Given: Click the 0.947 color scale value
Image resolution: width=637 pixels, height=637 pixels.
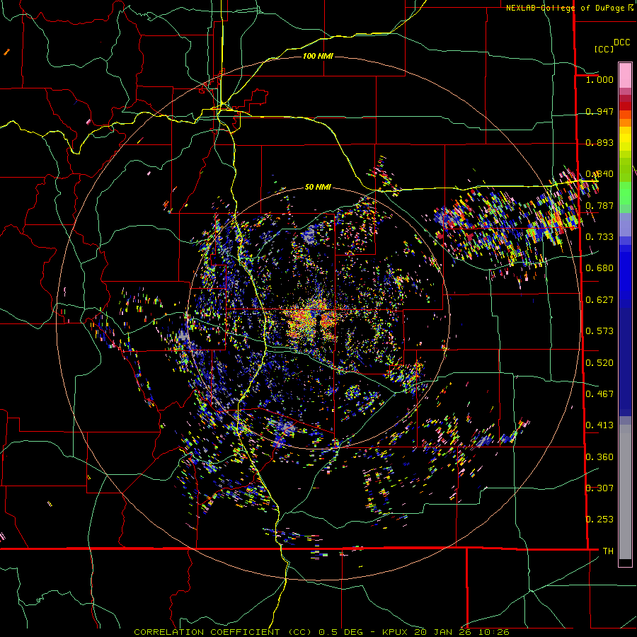Looking at the screenshot, I should (x=599, y=111).
